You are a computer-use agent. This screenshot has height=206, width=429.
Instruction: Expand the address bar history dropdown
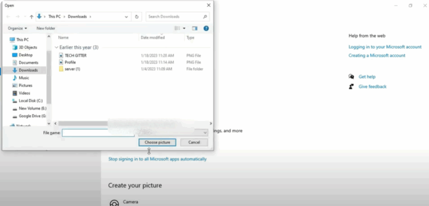pos(127,17)
